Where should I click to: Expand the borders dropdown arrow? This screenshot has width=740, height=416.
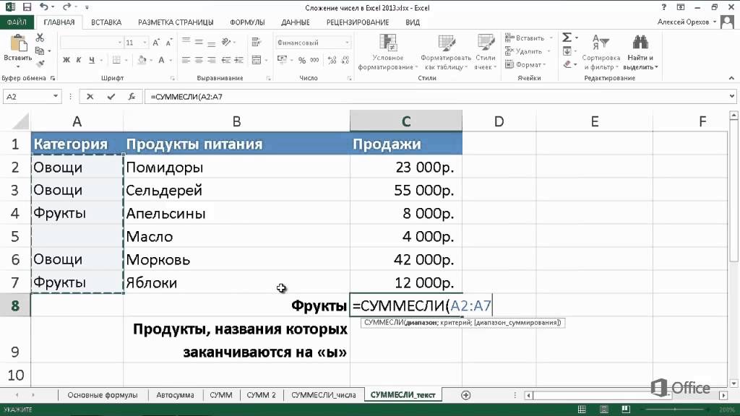pos(126,61)
